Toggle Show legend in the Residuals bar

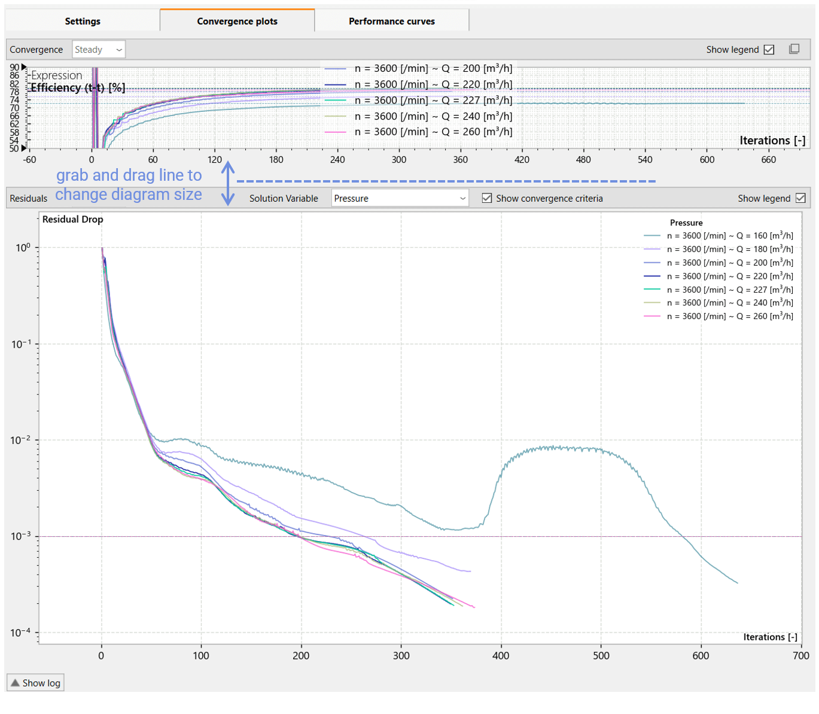coord(800,198)
